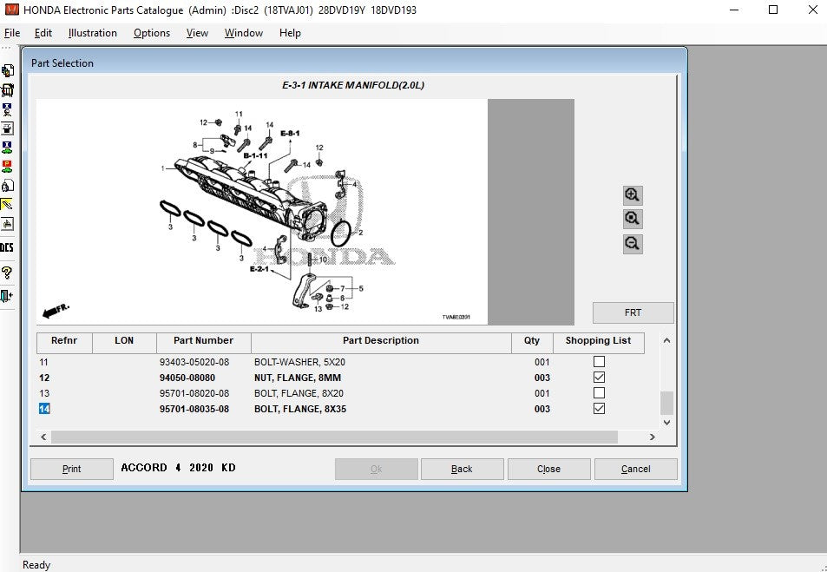This screenshot has width=827, height=572.
Task: Check shopping list box for BOLT-WASHER, 5X20
Action: tap(599, 362)
